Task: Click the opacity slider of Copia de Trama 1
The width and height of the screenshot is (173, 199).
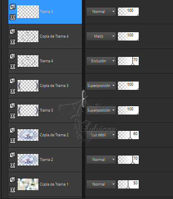Action: 128,184
